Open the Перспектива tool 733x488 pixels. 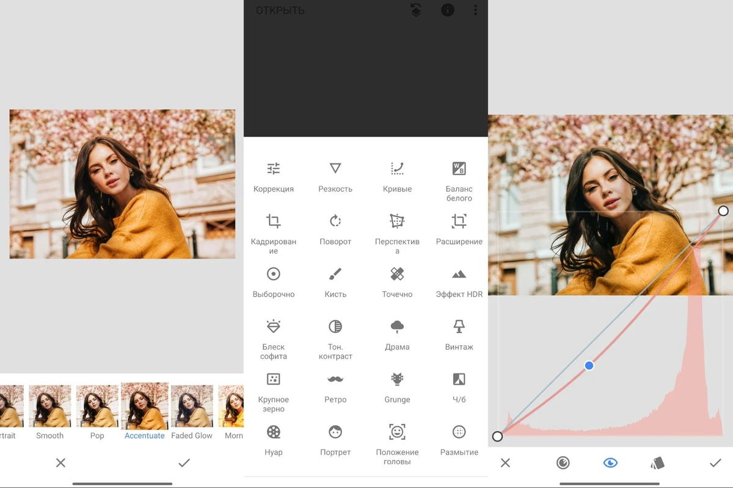[x=397, y=229]
